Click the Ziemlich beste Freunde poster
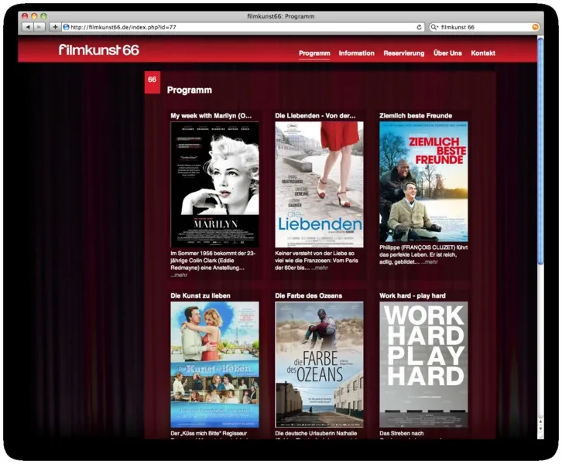The height and width of the screenshot is (464, 562). tap(423, 182)
